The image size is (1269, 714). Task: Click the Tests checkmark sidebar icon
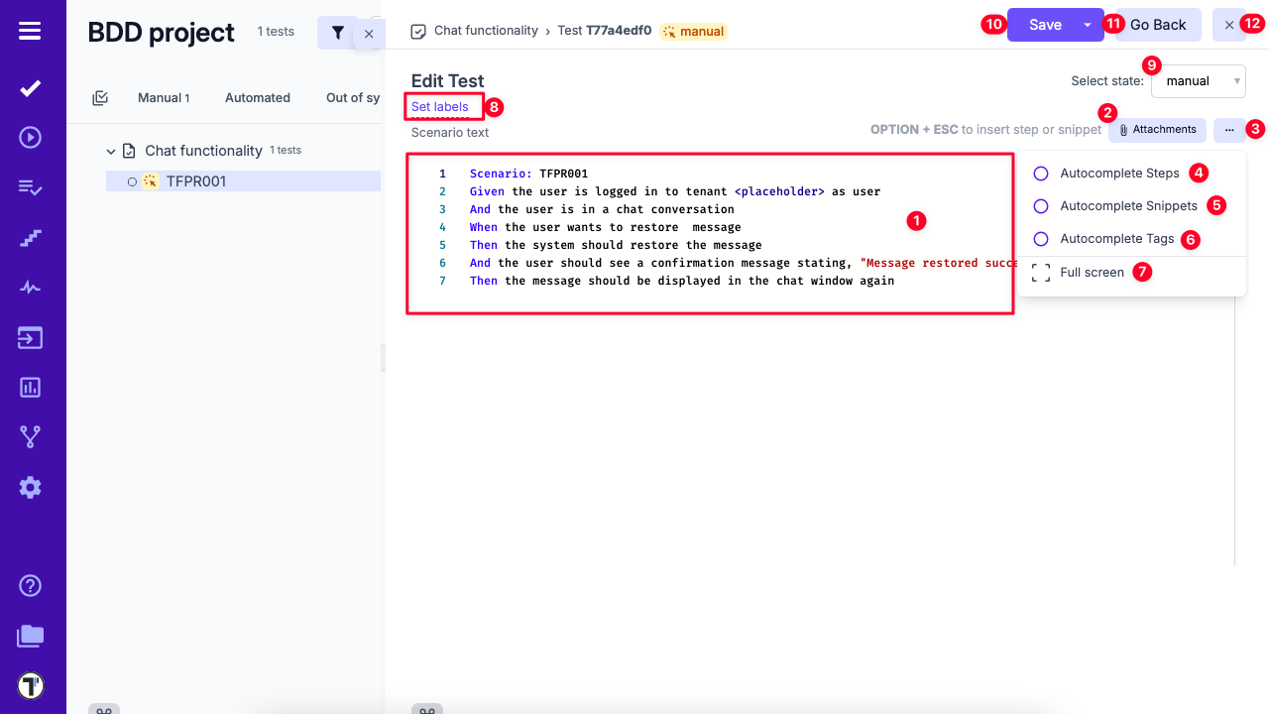[x=30, y=88]
